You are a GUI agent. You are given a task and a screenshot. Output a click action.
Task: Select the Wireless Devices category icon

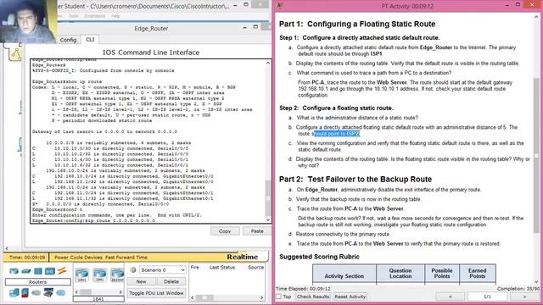[x=49, y=271]
